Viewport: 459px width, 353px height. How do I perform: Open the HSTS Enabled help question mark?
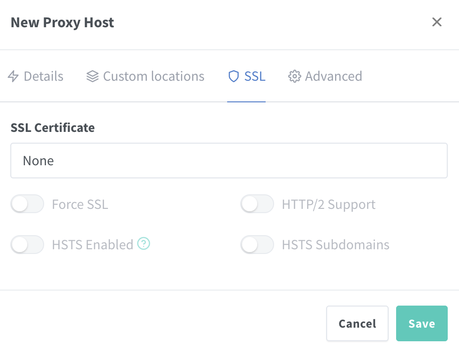pos(144,244)
